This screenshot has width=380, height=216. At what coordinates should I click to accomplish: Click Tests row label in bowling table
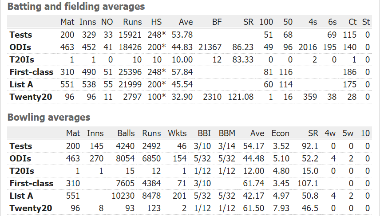[x=21, y=146]
